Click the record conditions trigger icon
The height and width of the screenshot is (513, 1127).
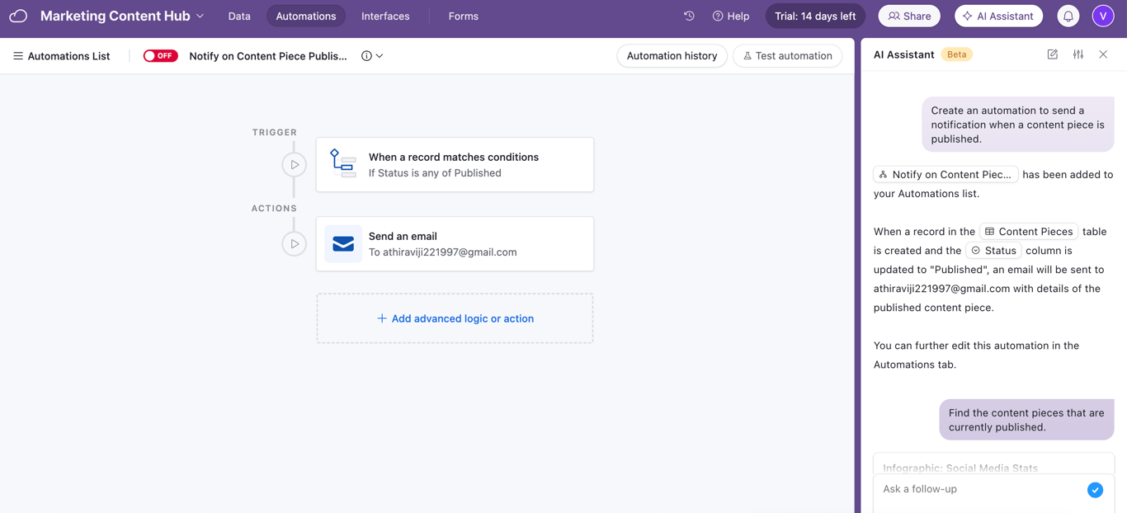pyautogui.click(x=343, y=163)
